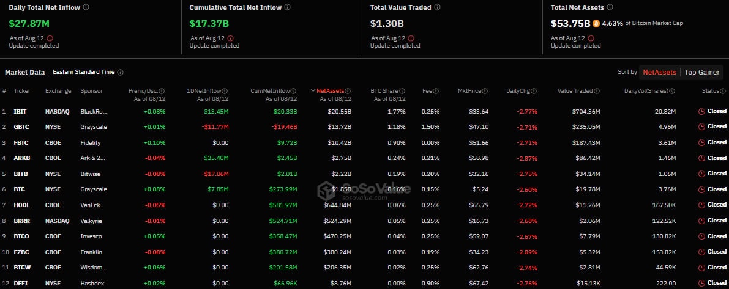Click info icon on 1DNetInflow column header
This screenshot has width=729, height=289.
[225, 92]
